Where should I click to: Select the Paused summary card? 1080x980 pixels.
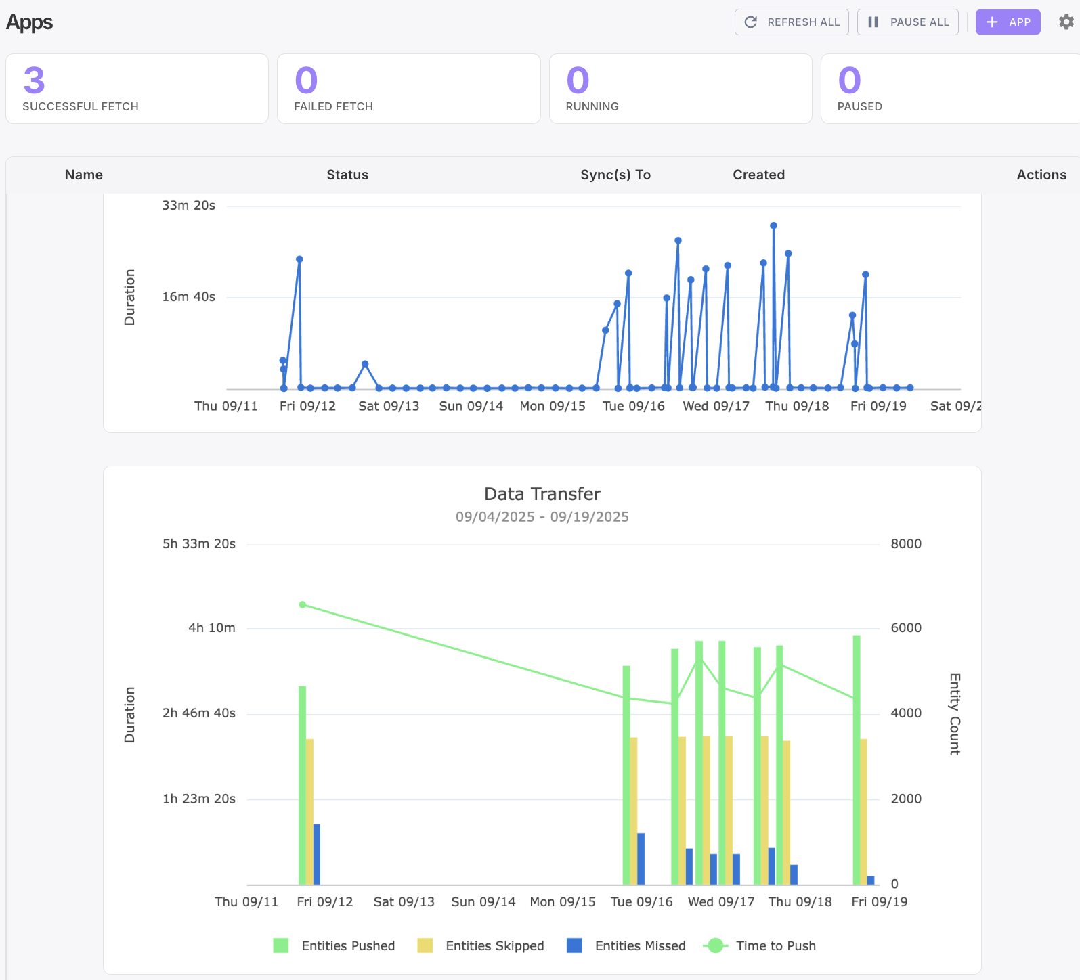point(951,89)
